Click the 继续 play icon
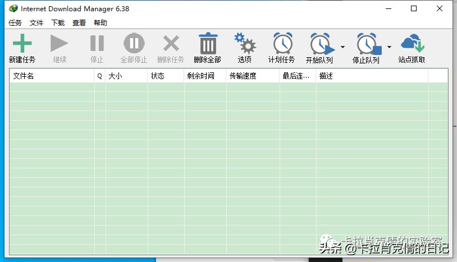The image size is (457, 262). coord(59,43)
